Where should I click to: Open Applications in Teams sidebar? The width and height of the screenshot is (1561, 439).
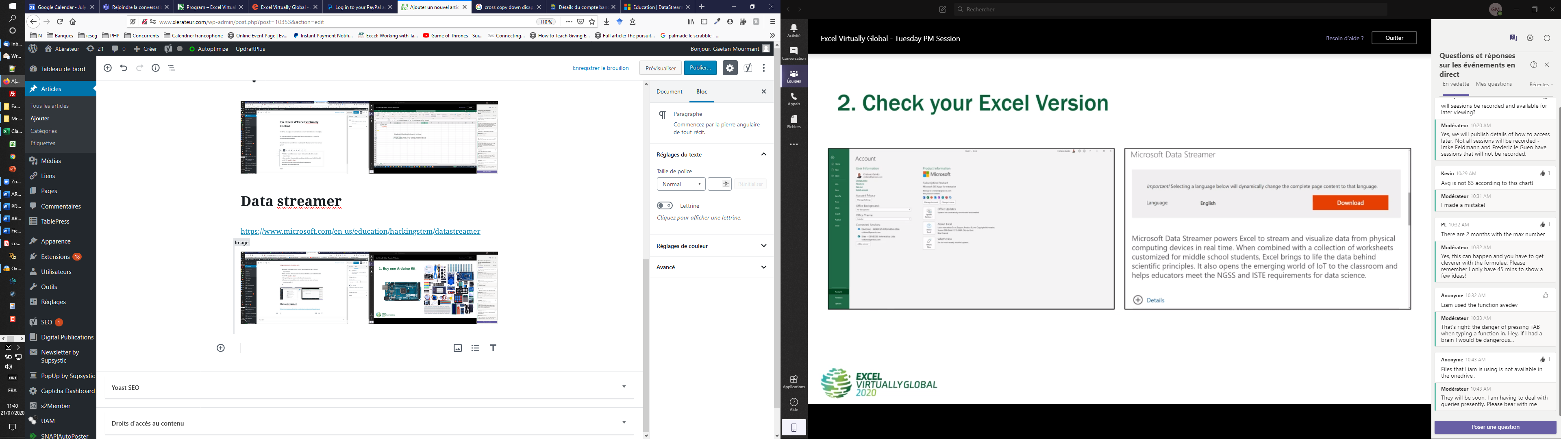pos(794,382)
